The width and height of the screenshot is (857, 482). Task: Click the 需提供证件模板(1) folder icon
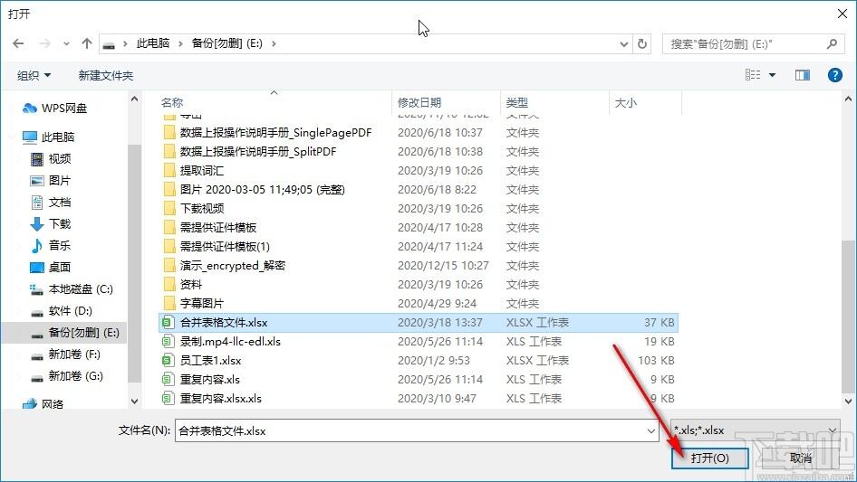click(x=169, y=247)
